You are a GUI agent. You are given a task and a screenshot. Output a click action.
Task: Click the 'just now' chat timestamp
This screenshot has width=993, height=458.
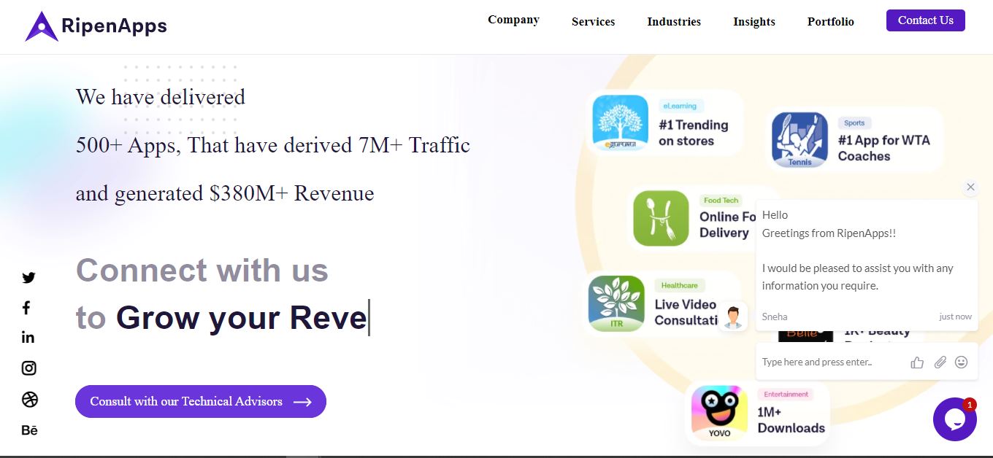[x=956, y=317]
